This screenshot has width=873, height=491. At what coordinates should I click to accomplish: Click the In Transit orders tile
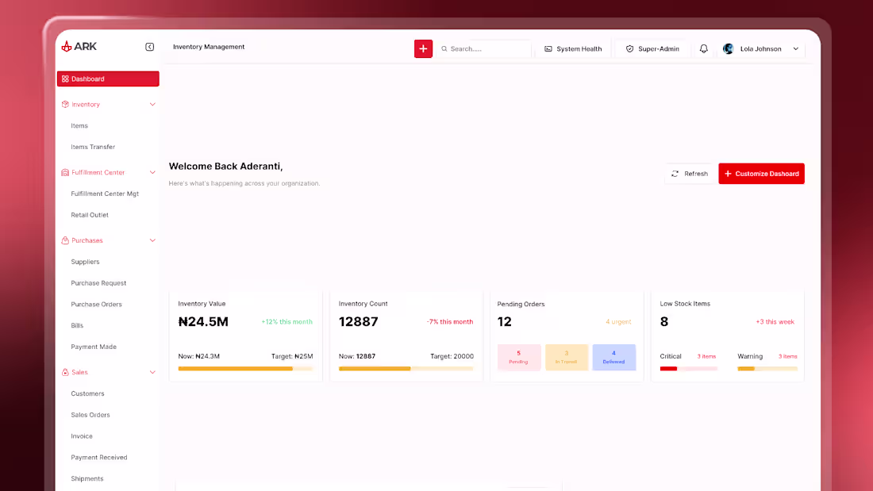tap(566, 358)
